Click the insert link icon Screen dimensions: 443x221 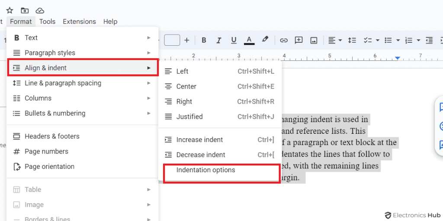[283, 40]
